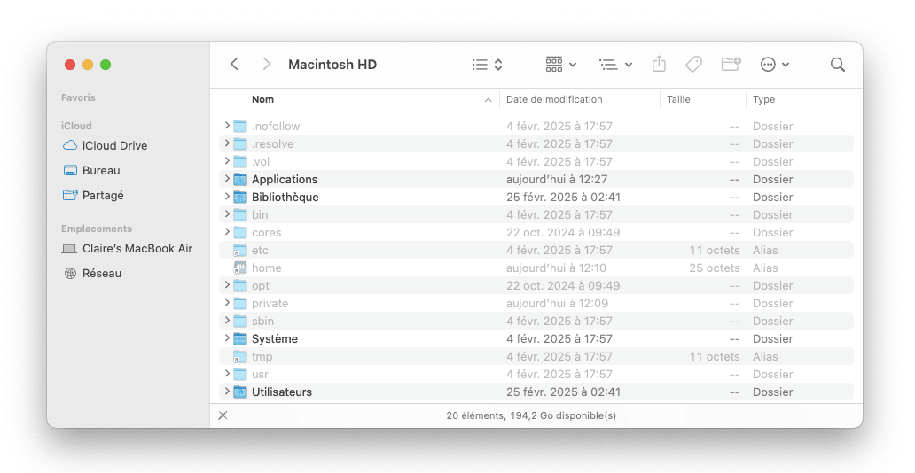915x473 pixels.
Task: Select Claire's MacBook Air location
Action: point(127,248)
